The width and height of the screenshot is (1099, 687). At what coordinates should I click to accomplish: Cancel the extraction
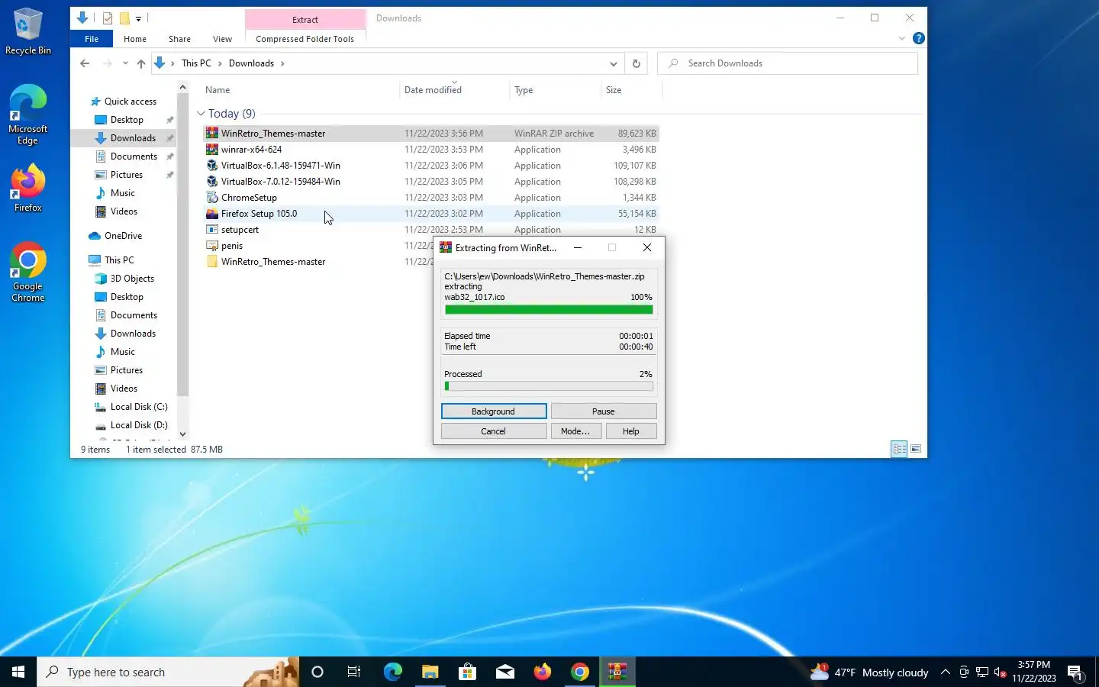click(494, 431)
